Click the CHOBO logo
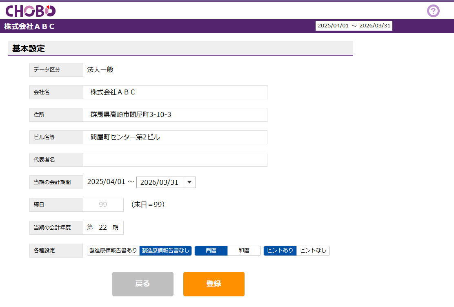This screenshot has width=454, height=307. 31,11
